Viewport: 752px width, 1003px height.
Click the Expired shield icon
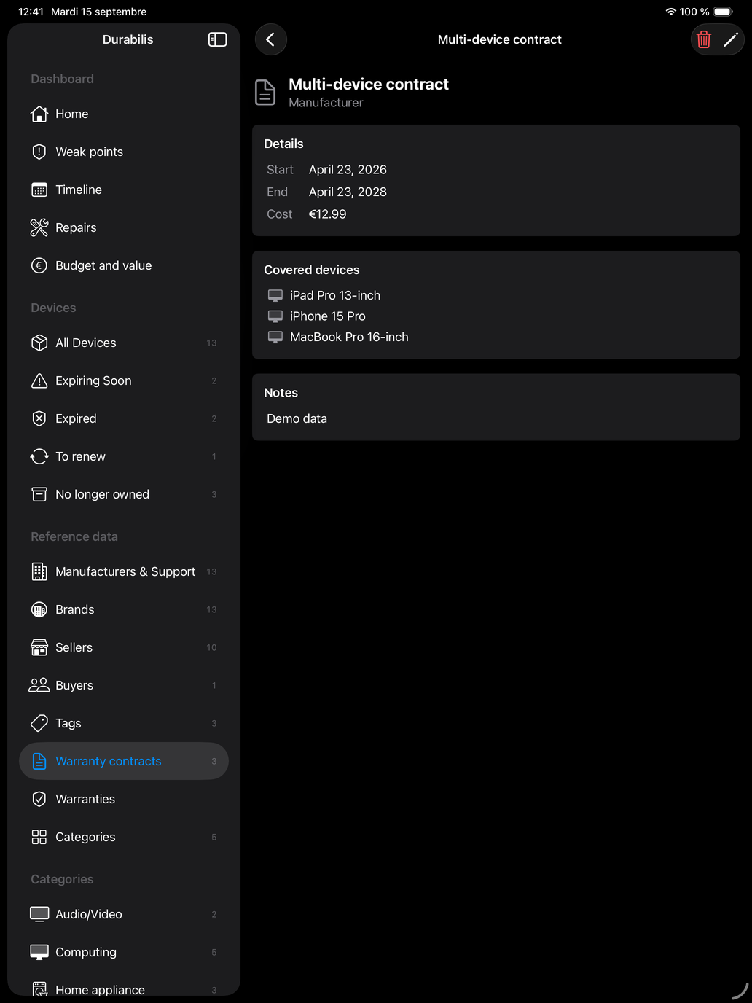pyautogui.click(x=39, y=418)
